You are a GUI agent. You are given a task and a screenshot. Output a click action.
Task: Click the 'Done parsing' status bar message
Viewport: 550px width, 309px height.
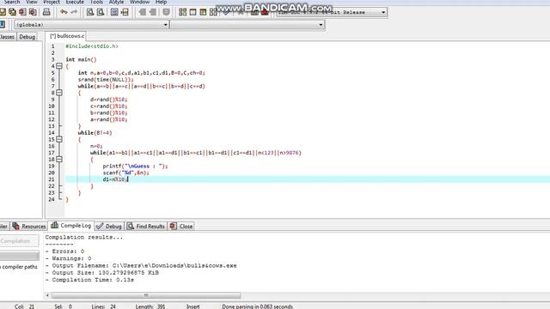(257, 306)
